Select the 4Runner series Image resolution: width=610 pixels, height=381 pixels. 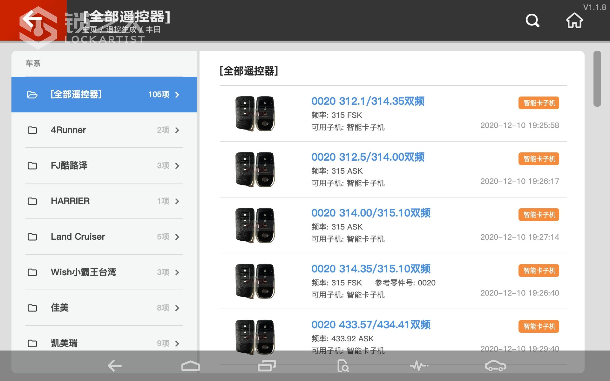click(x=104, y=130)
